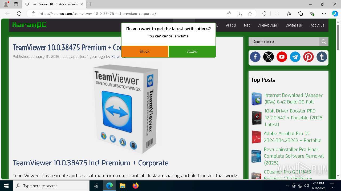This screenshot has height=191, width=341.
Task: Launch Firefox from taskbar
Action: (135, 186)
